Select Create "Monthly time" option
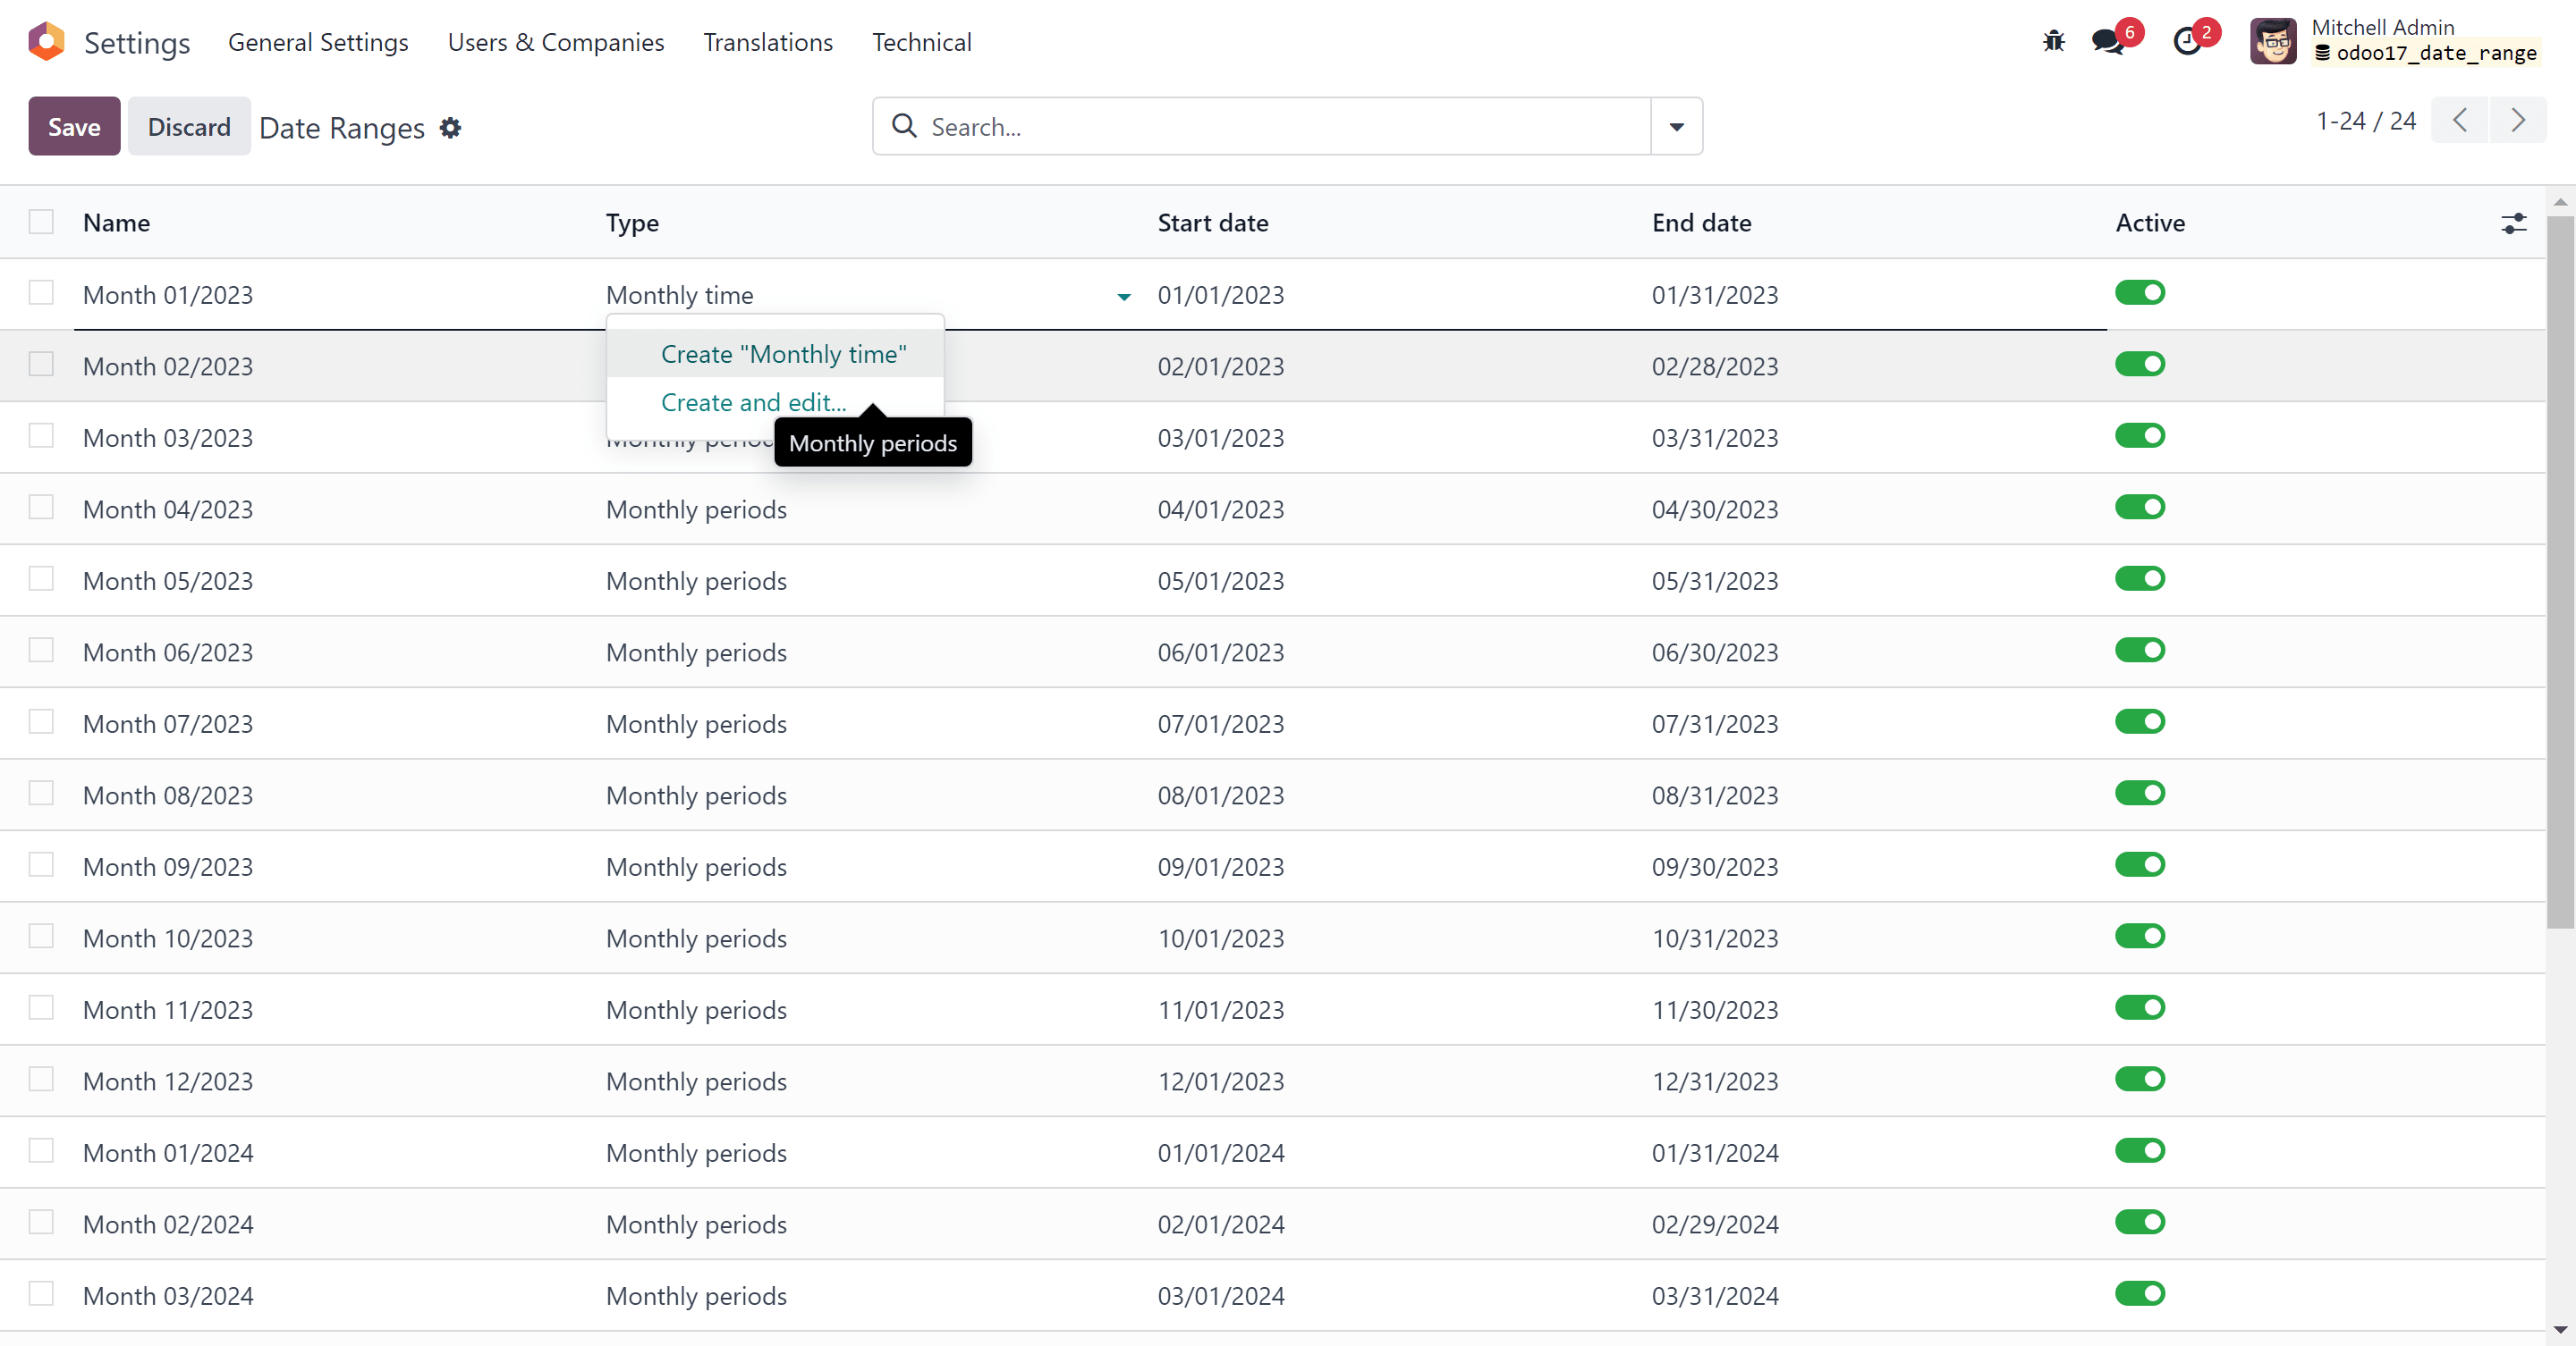This screenshot has height=1346, width=2576. [x=783, y=355]
